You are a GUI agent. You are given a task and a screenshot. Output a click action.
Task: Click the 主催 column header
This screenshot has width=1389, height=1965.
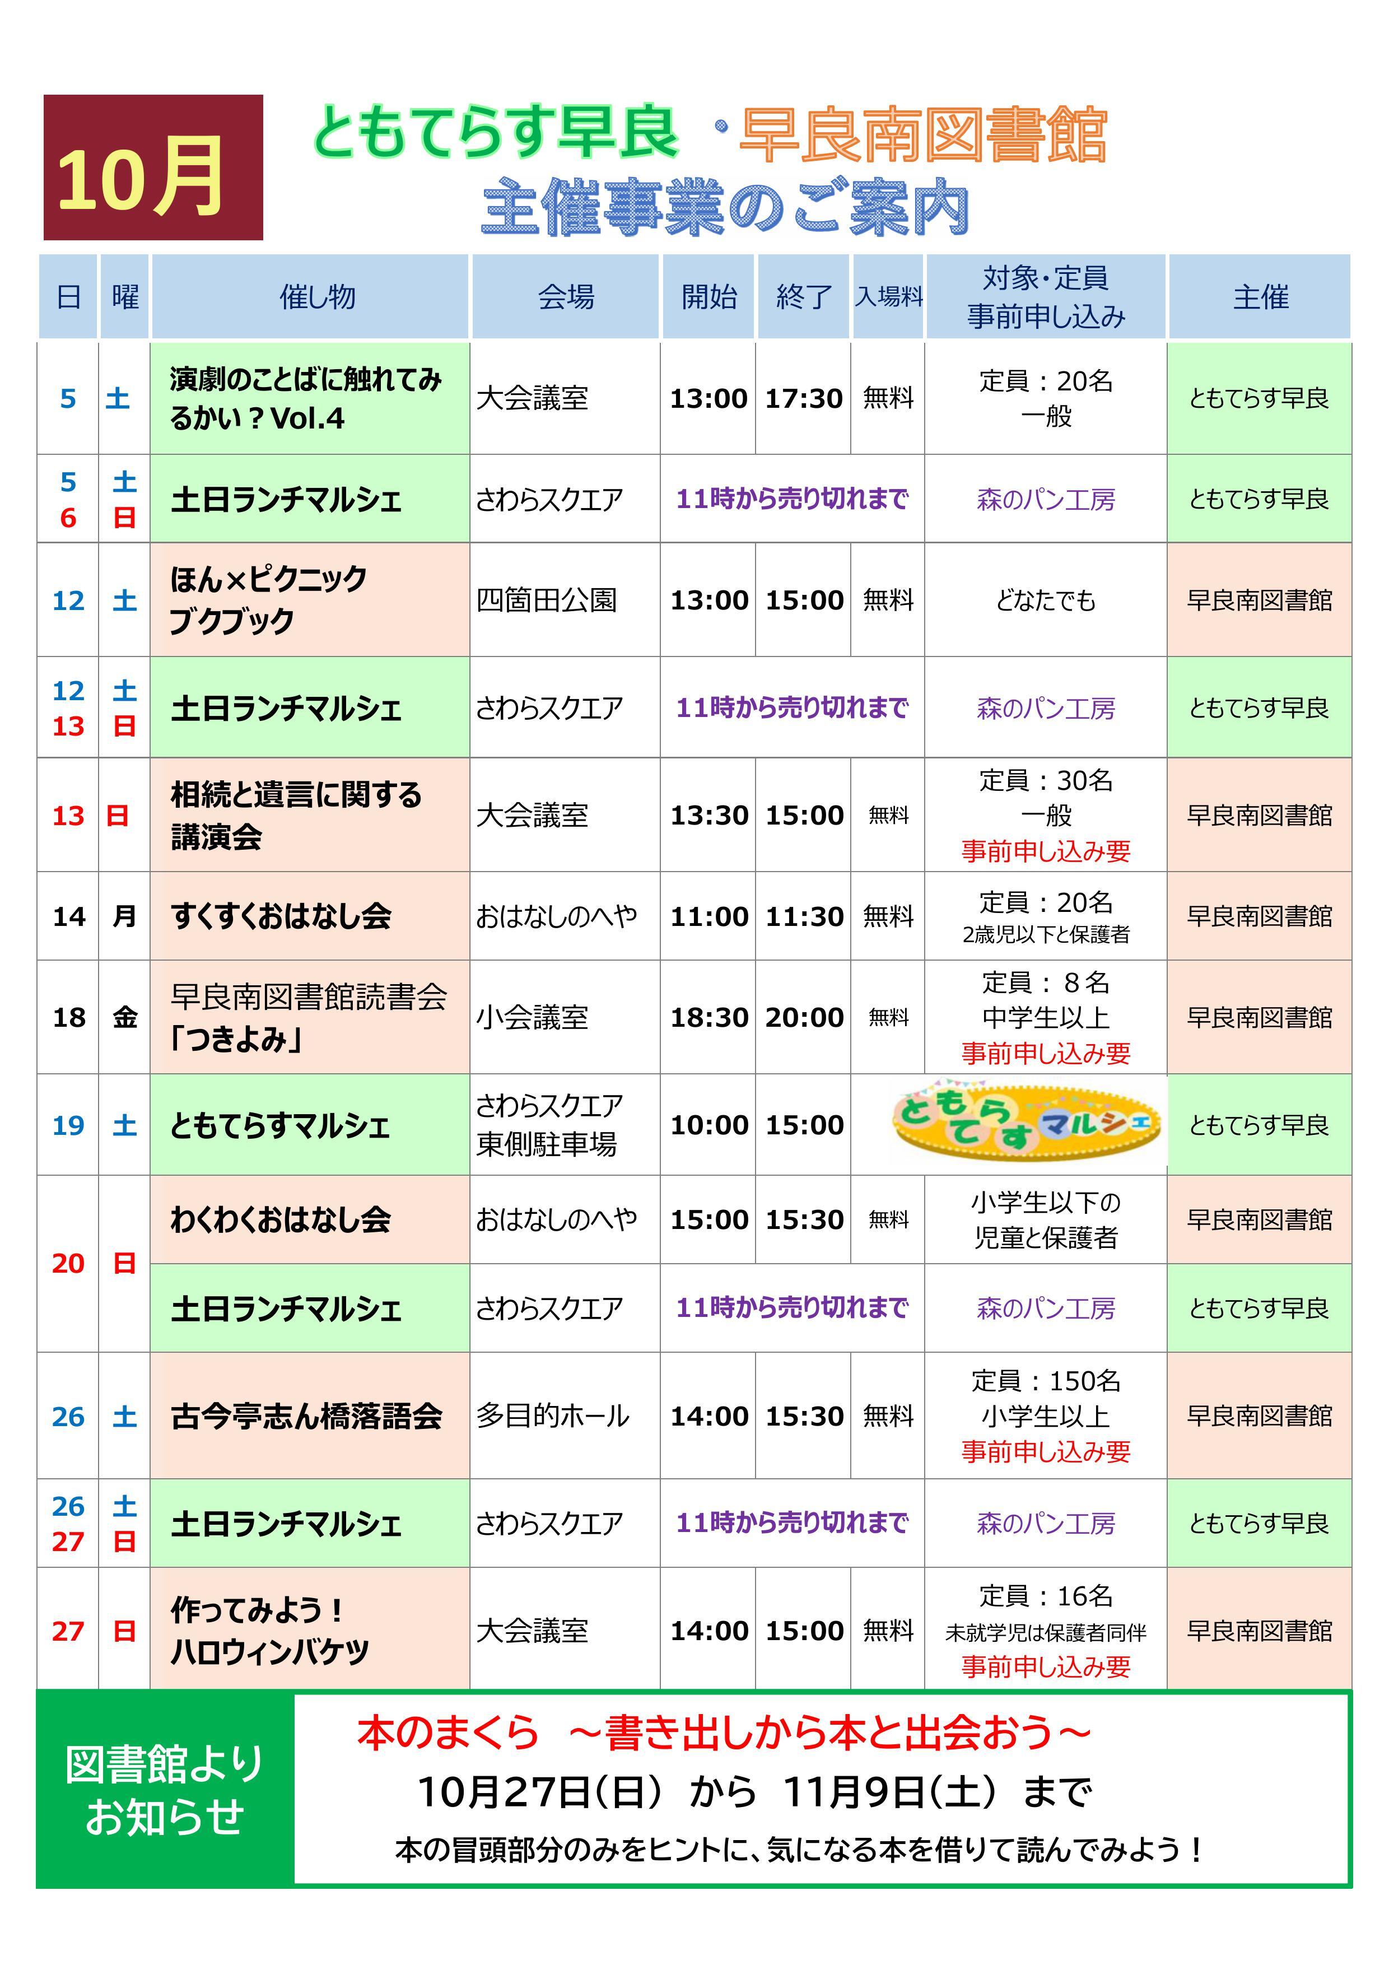click(x=1260, y=297)
